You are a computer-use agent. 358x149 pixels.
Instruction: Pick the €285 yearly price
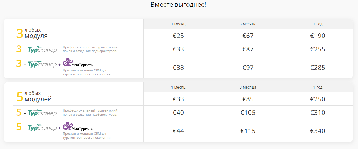pos(318,67)
